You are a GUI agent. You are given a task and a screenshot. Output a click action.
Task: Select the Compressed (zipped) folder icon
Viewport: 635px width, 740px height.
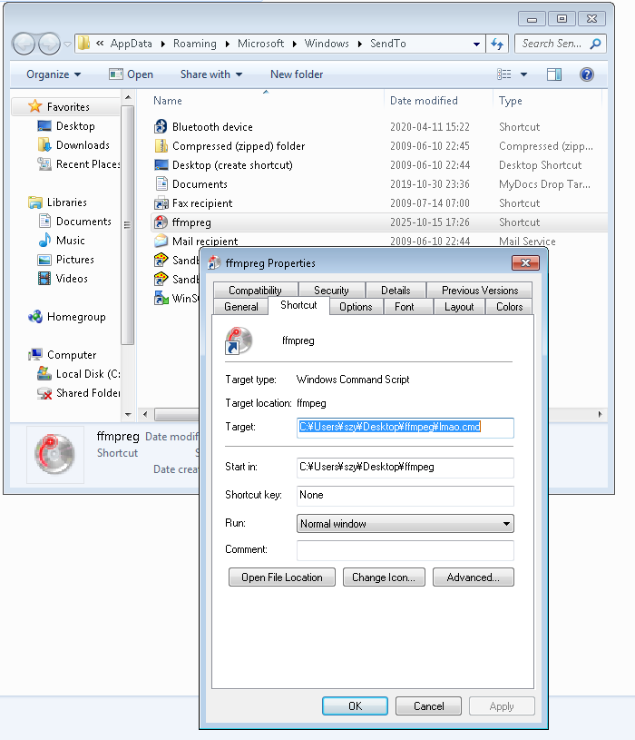(161, 146)
